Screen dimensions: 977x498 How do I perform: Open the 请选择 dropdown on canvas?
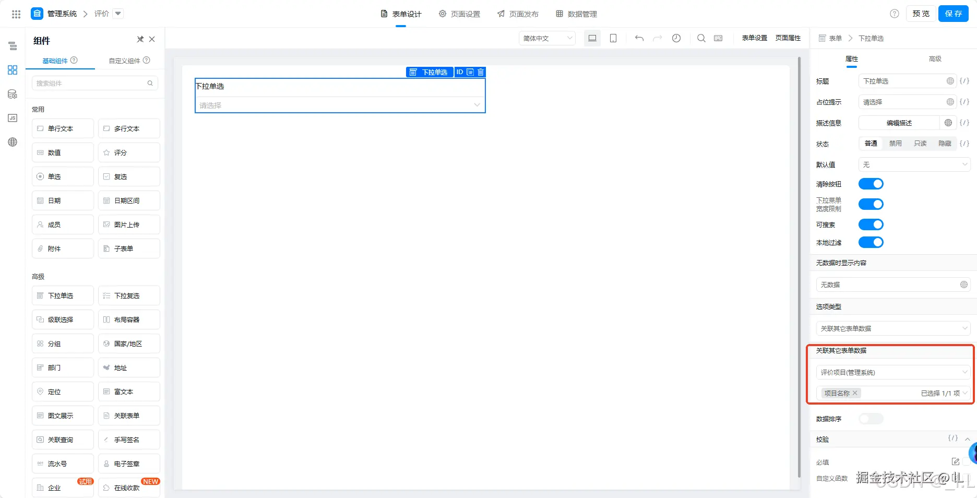click(x=340, y=105)
